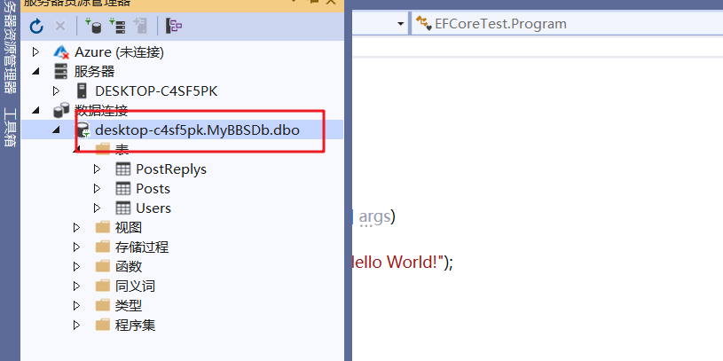The image size is (723, 361).
Task: Expand the PostReplys table
Action: 97,169
